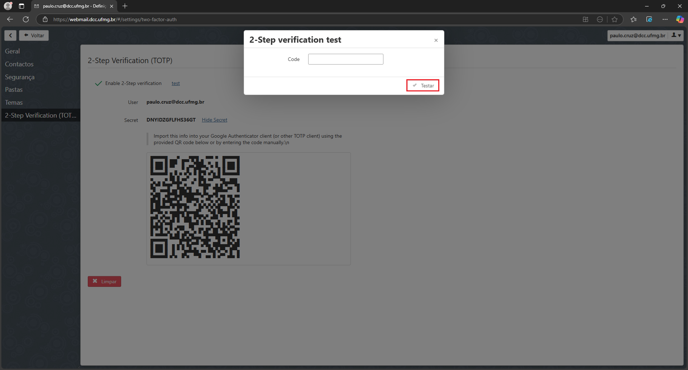Click the test link
The height and width of the screenshot is (370, 688).
point(176,84)
